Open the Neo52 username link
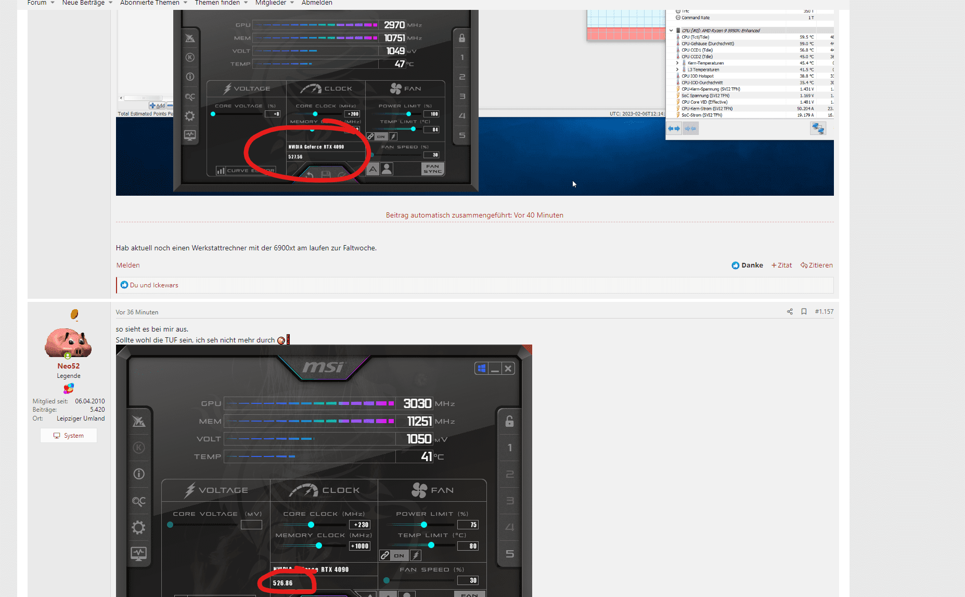The image size is (965, 597). tap(69, 366)
